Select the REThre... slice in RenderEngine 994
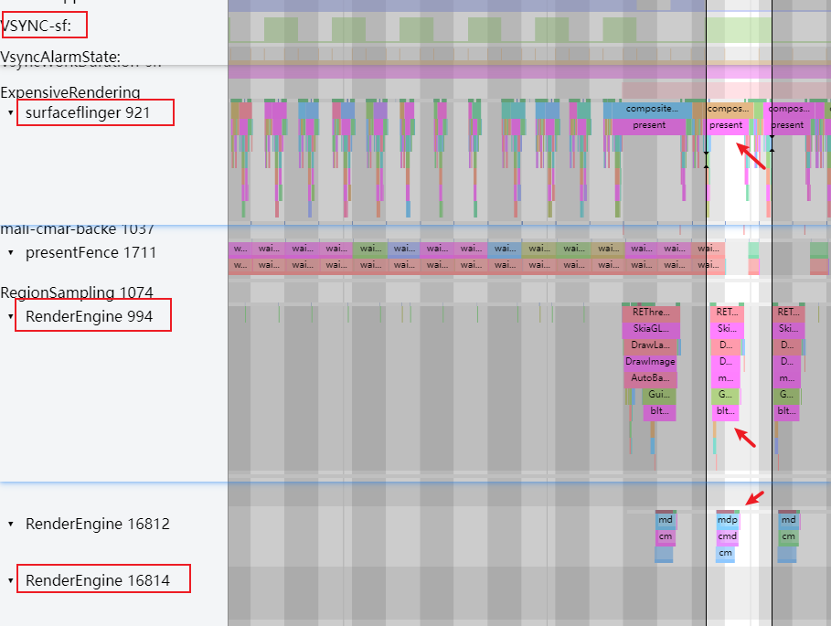The width and height of the screenshot is (831, 626). 651,313
